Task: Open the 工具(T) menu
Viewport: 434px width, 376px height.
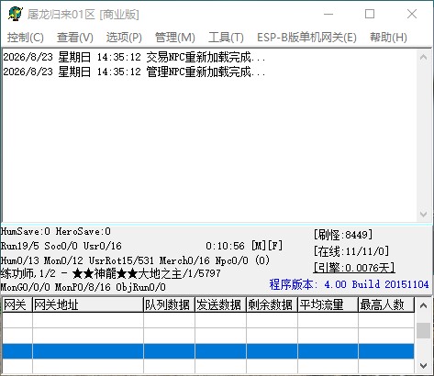Action: click(226, 38)
